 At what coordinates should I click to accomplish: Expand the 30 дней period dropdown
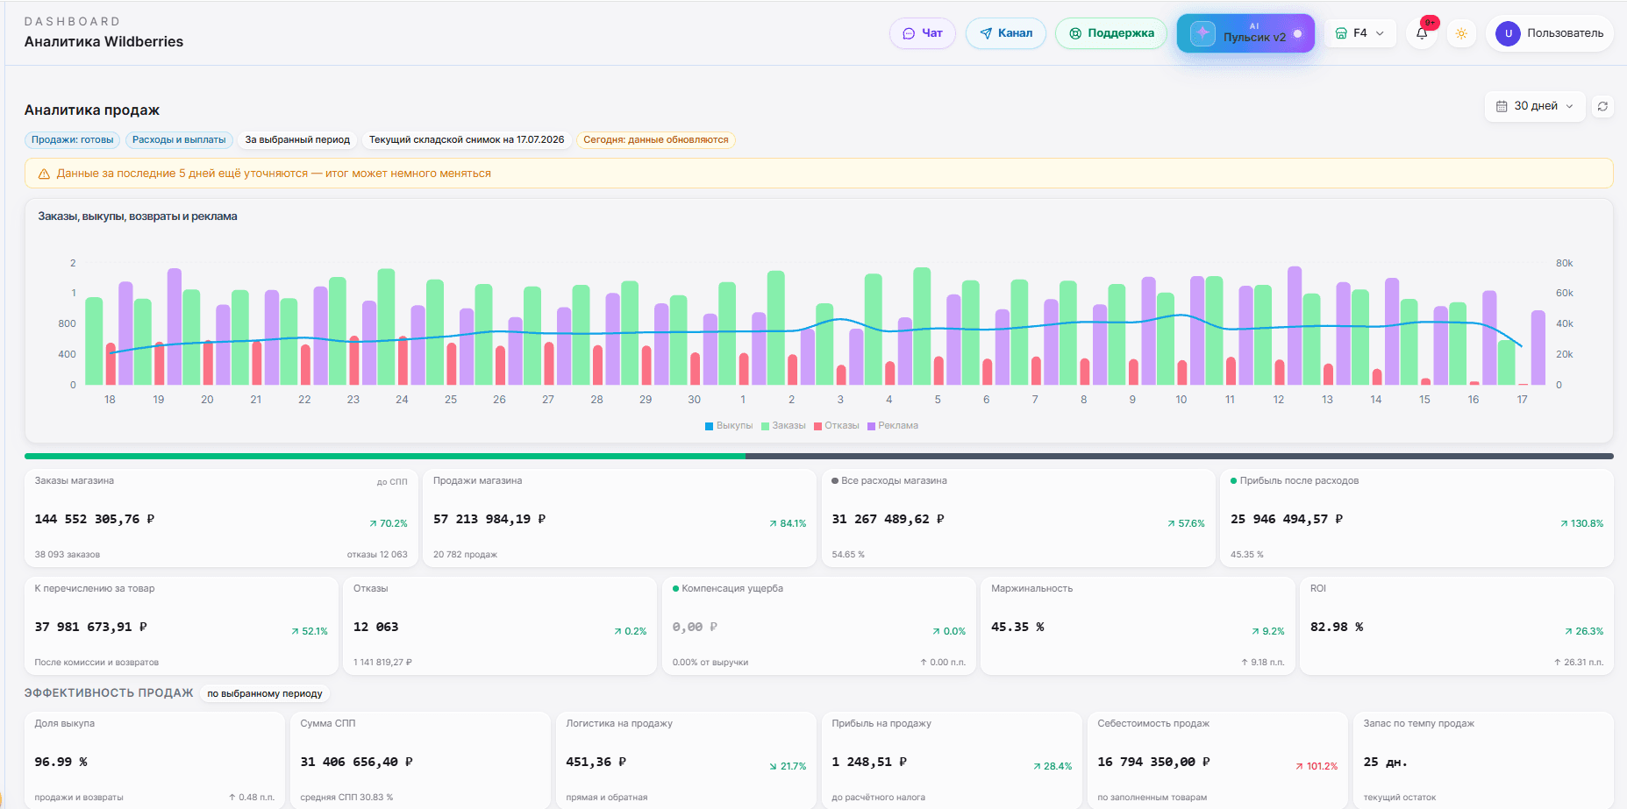point(1535,106)
